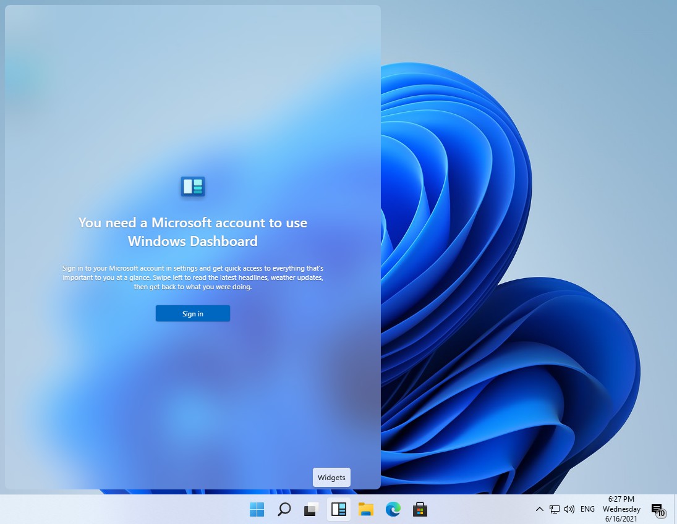Image resolution: width=677 pixels, height=524 pixels.
Task: Open Microsoft Store from the taskbar
Action: pyautogui.click(x=420, y=509)
